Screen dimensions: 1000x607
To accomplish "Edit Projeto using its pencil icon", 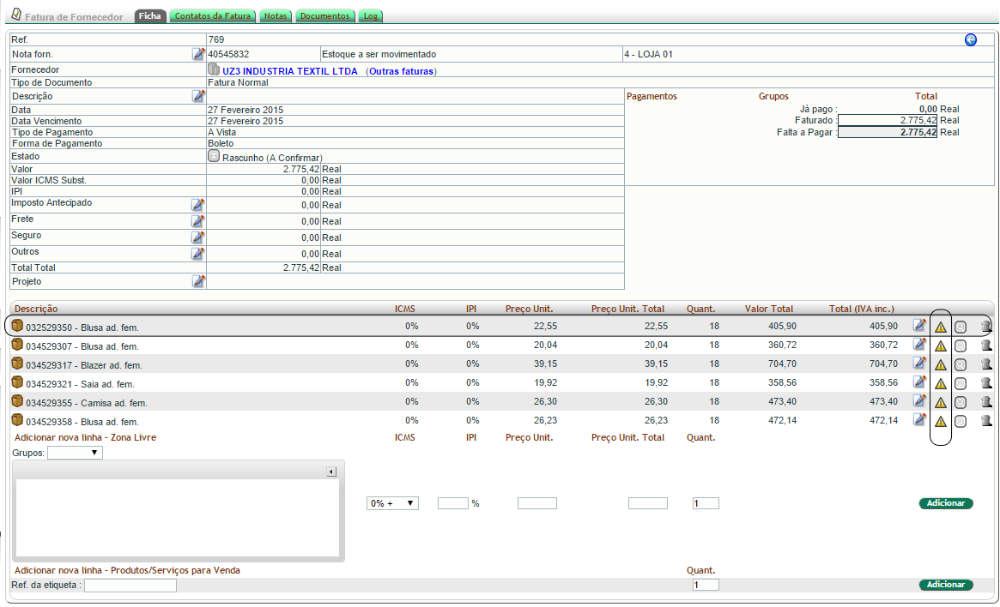I will tap(198, 281).
